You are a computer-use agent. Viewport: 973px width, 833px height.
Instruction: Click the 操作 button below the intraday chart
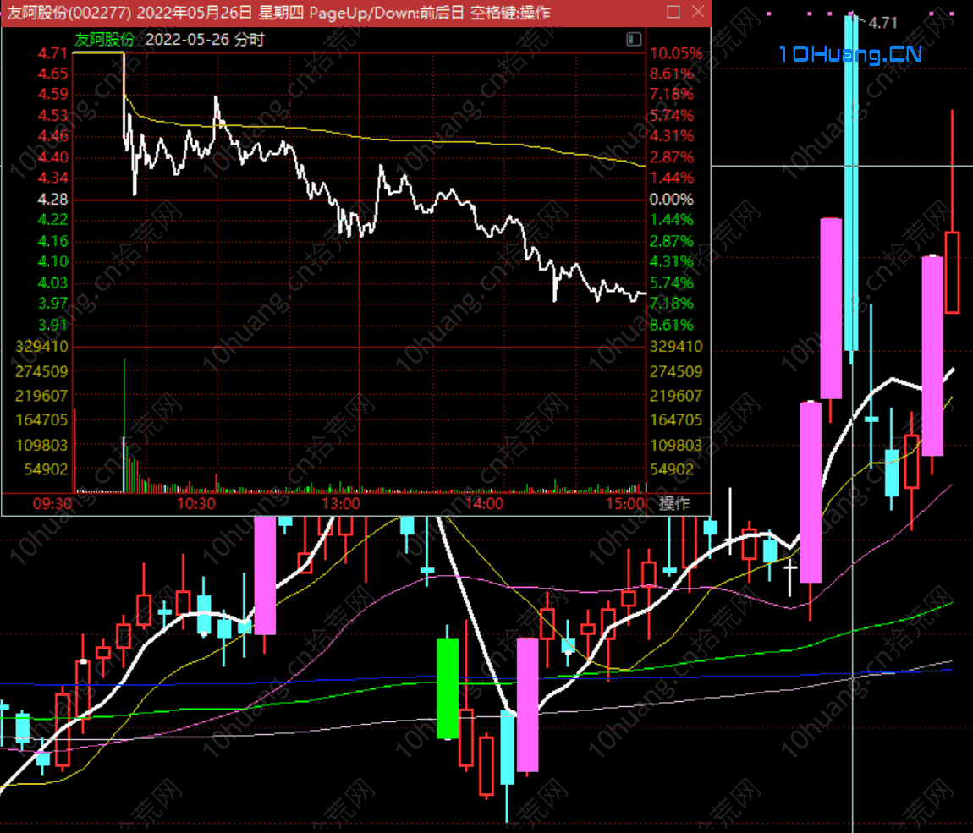pos(674,503)
